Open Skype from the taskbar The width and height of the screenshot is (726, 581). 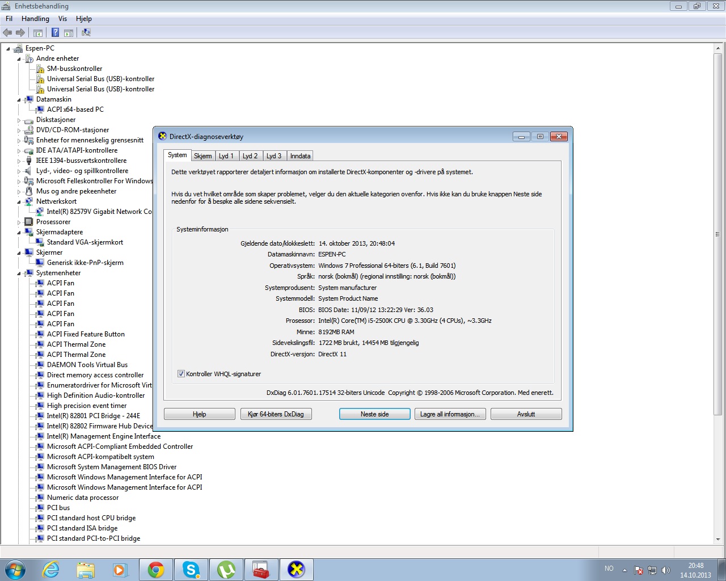click(191, 570)
